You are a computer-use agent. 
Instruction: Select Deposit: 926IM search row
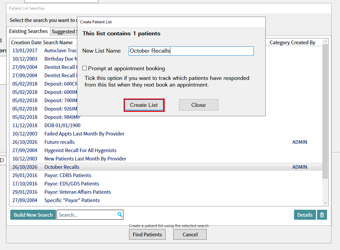pos(44,109)
